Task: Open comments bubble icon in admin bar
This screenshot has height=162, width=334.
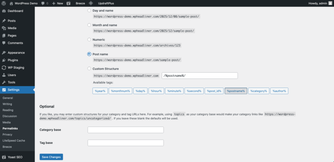Action: [x=43, y=3]
